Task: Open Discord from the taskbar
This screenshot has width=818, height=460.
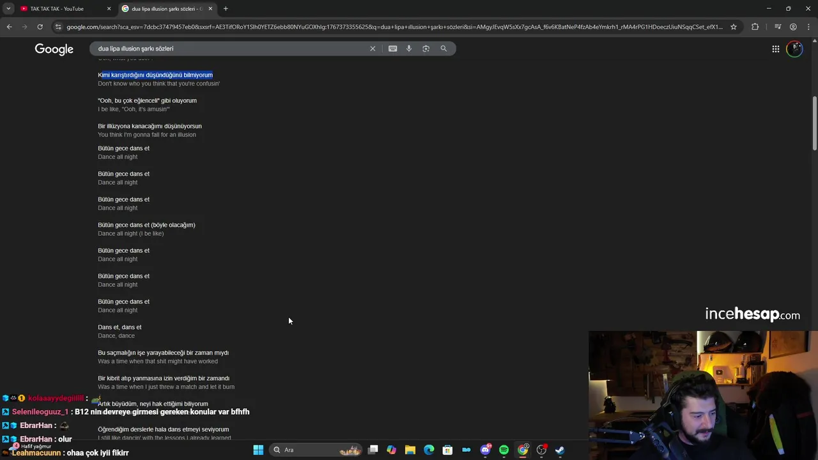Action: tap(486, 450)
